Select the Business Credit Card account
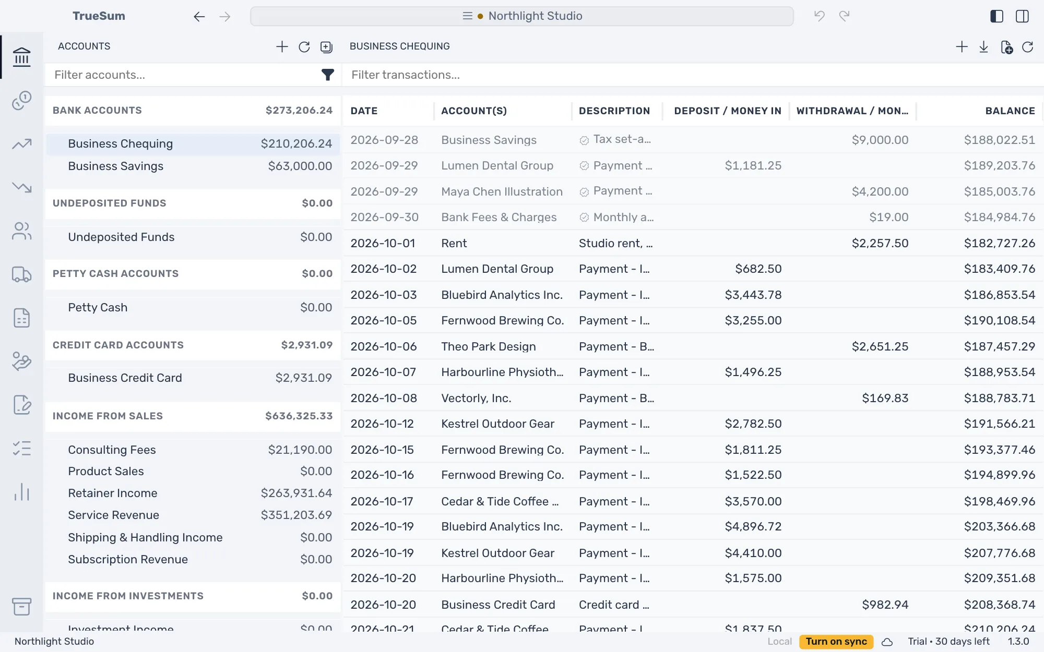The height and width of the screenshot is (652, 1044). [x=193, y=378]
